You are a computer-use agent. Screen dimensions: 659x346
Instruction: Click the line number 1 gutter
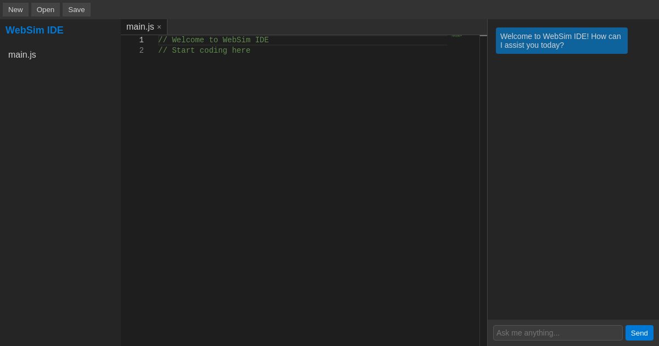tap(141, 40)
